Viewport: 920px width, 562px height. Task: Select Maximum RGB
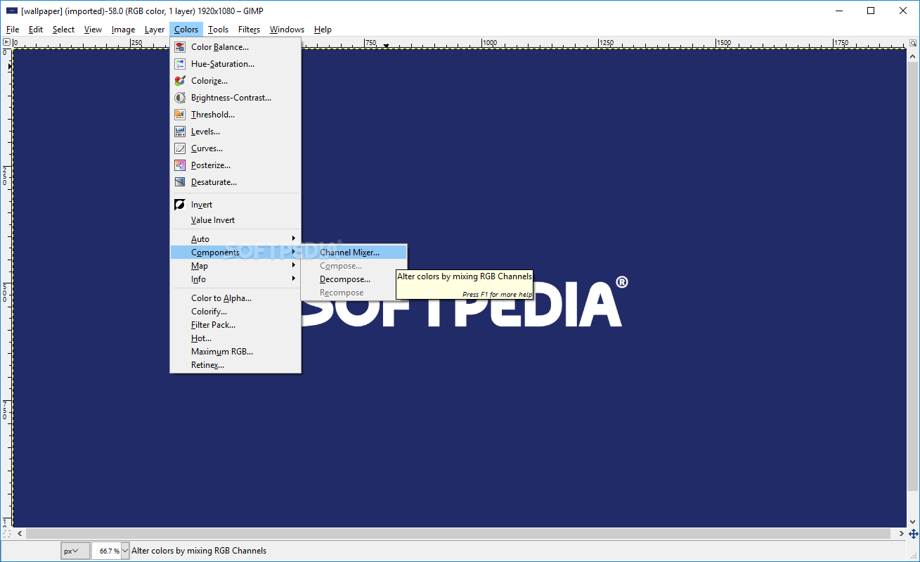click(235, 352)
